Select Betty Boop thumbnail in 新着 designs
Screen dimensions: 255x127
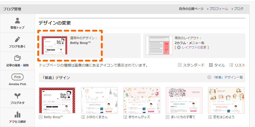57,100
